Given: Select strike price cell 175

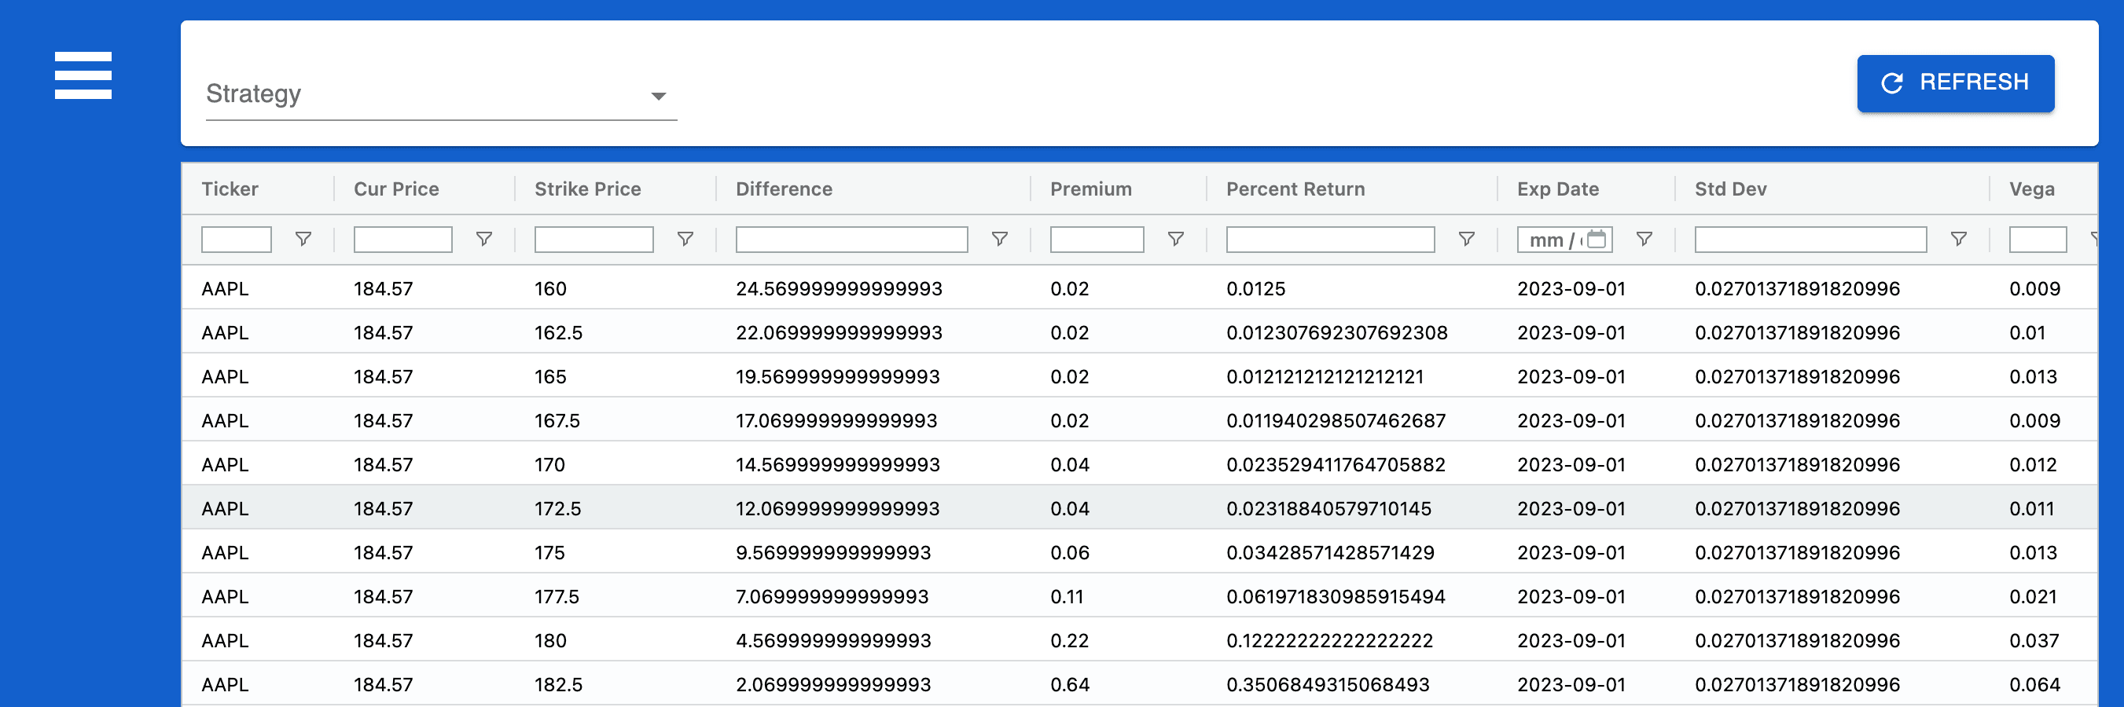Looking at the screenshot, I should (550, 553).
